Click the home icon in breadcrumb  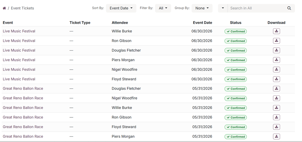pos(4,8)
